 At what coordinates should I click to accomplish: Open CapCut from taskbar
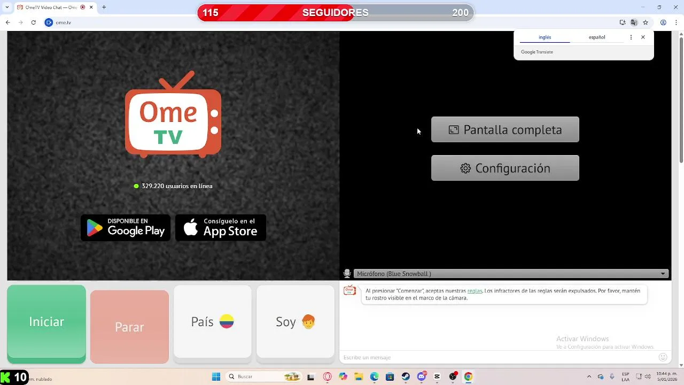[437, 376]
